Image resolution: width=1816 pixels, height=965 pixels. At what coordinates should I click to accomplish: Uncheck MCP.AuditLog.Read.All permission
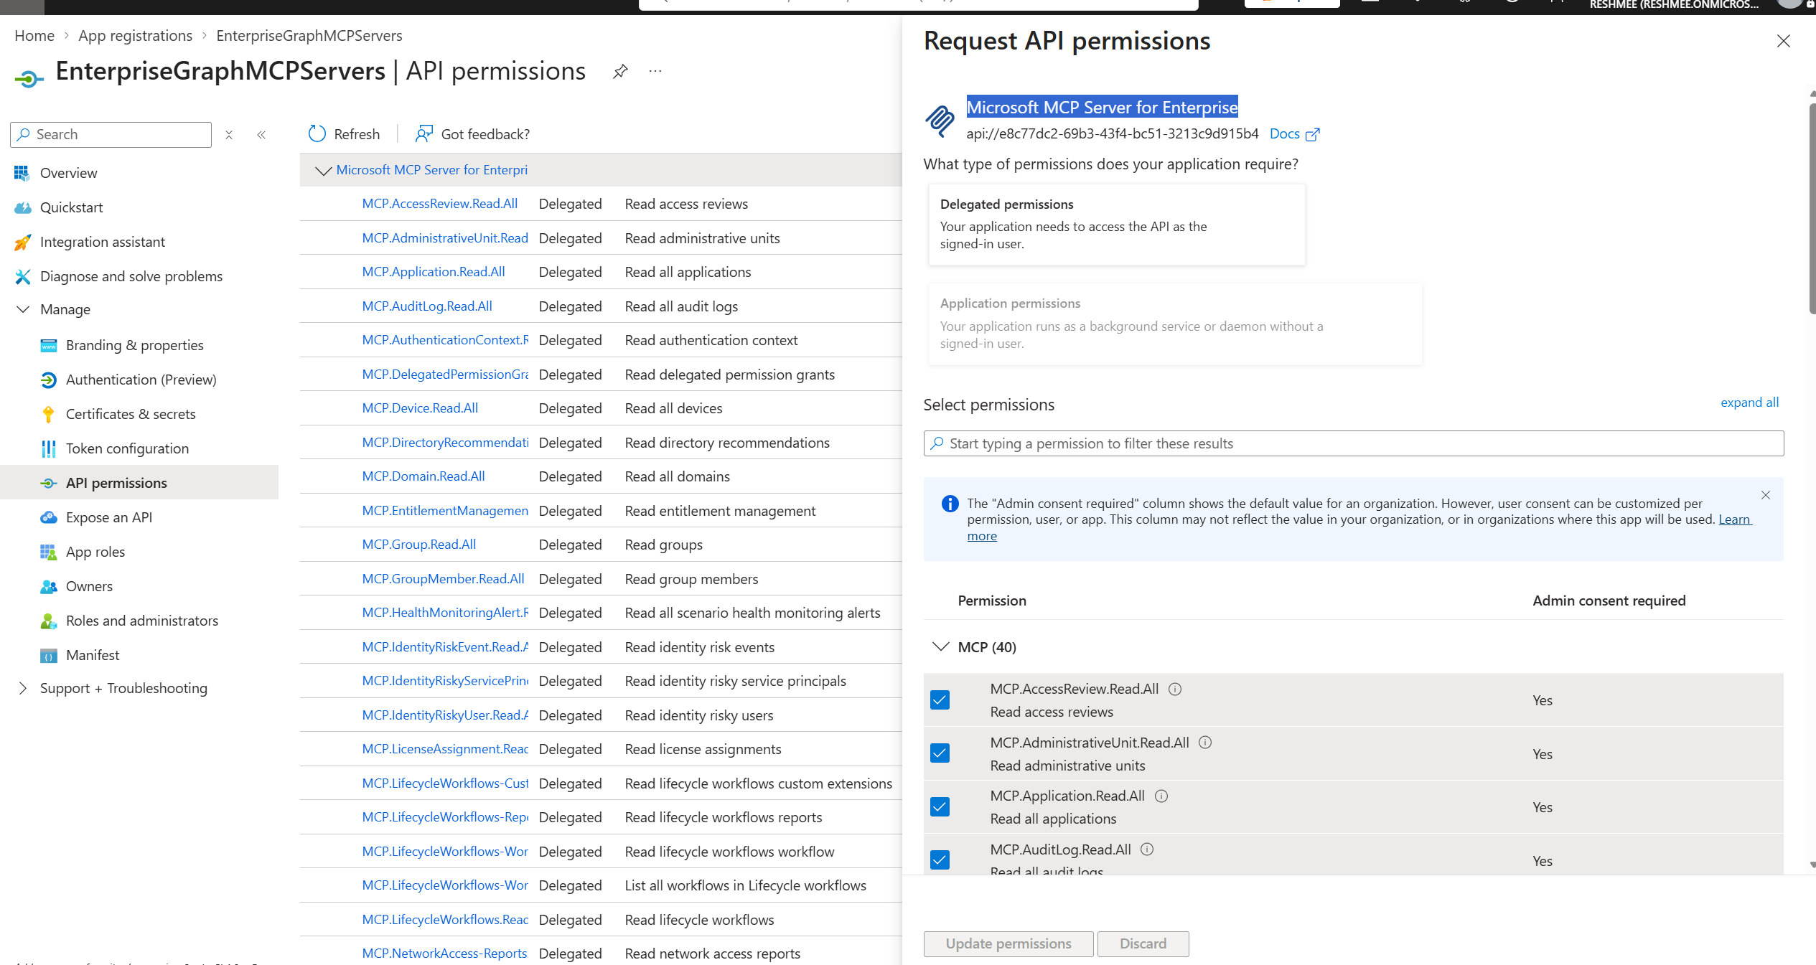pos(940,860)
